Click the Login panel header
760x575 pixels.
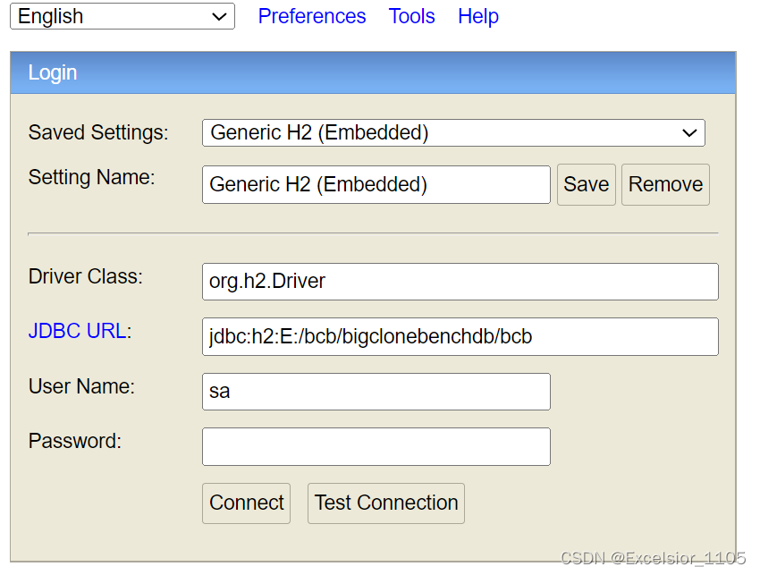click(373, 72)
